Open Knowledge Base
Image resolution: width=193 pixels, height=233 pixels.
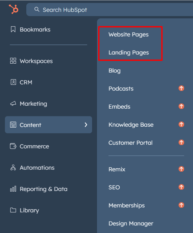pos(131,125)
